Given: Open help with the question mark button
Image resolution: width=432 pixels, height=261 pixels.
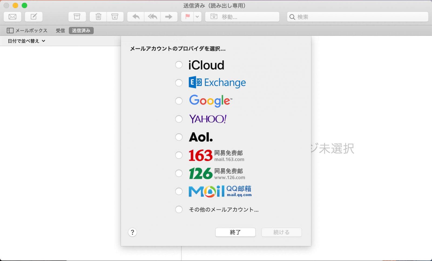Looking at the screenshot, I should [x=132, y=232].
